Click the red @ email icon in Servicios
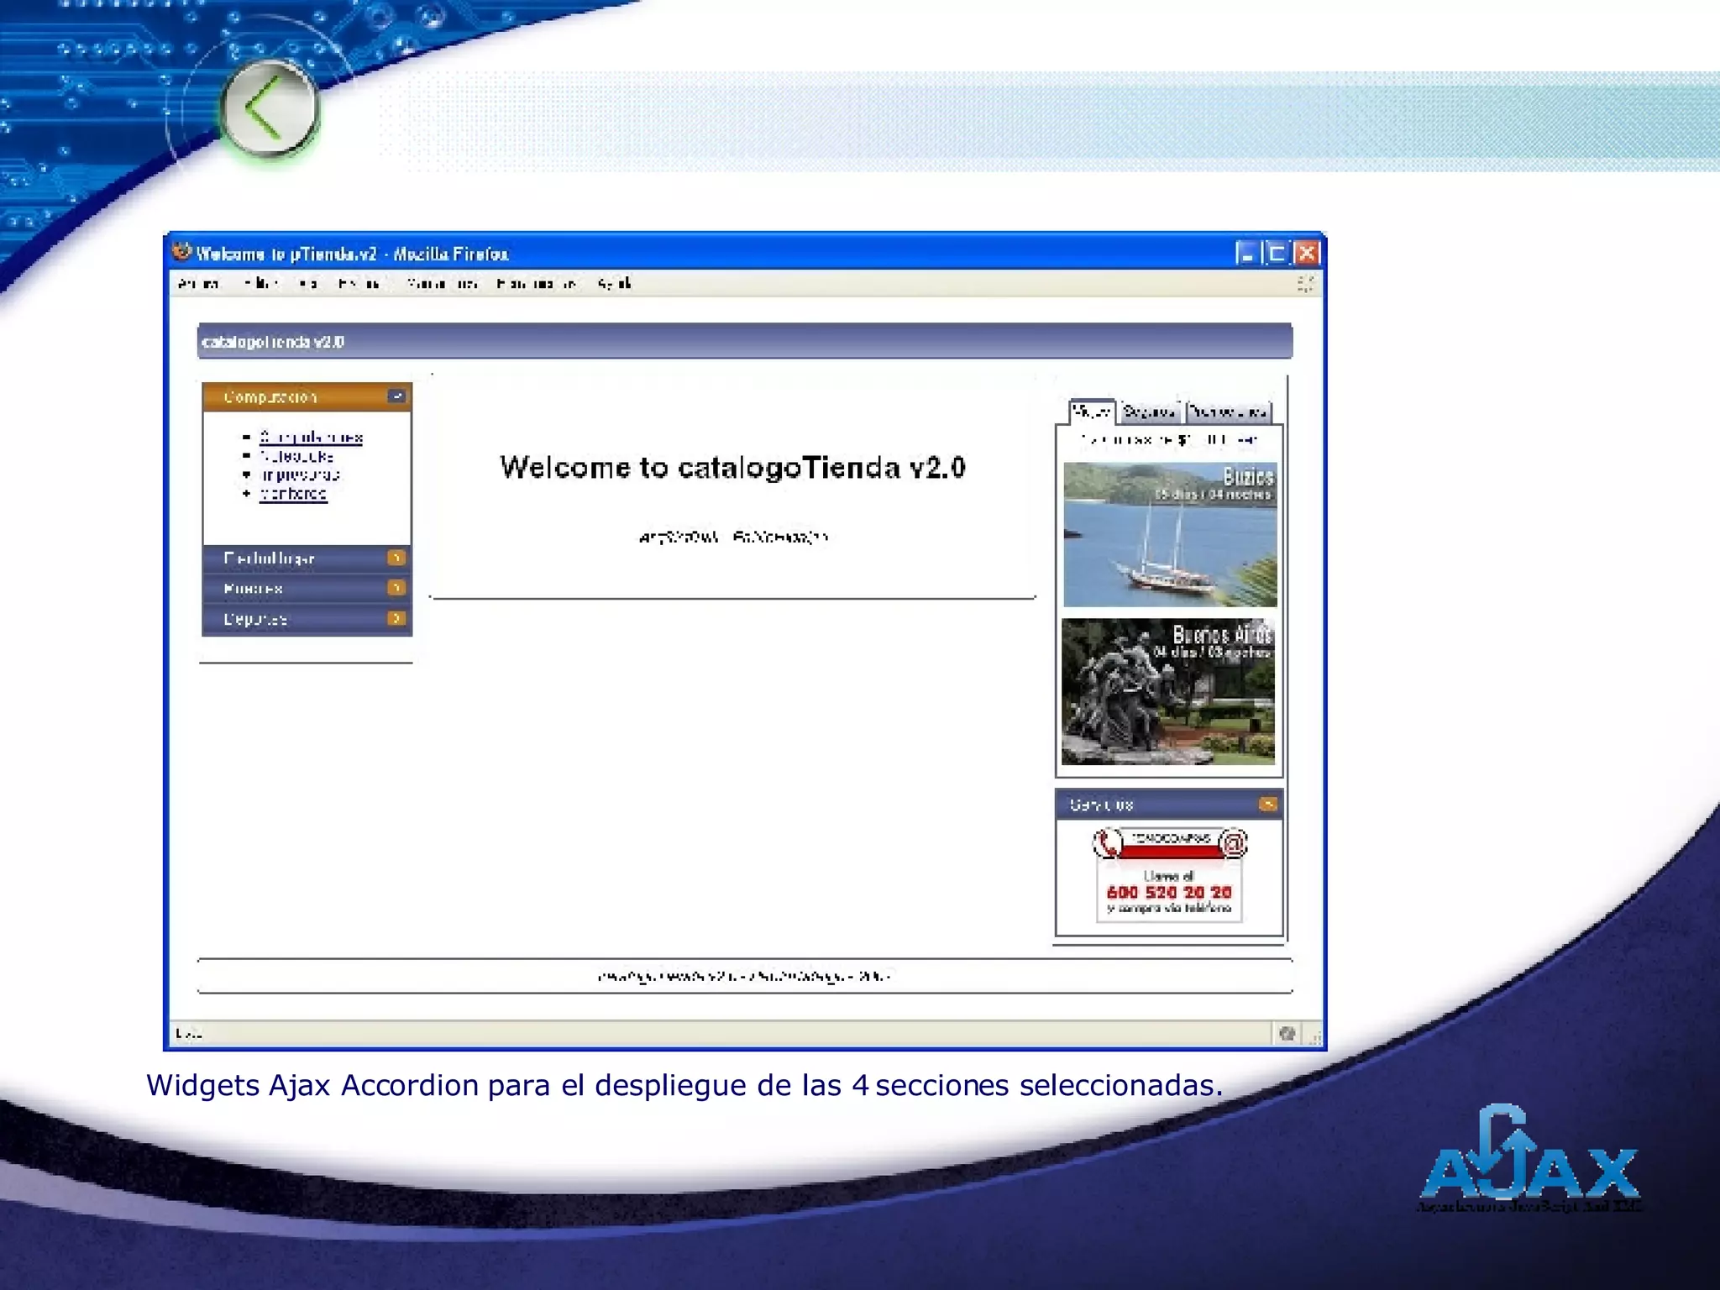Screen dimensions: 1720x1290 pyautogui.click(x=1233, y=842)
